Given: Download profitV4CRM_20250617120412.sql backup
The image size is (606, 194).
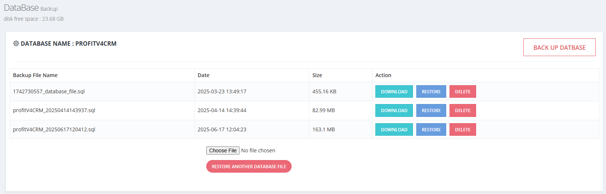Looking at the screenshot, I should (394, 129).
